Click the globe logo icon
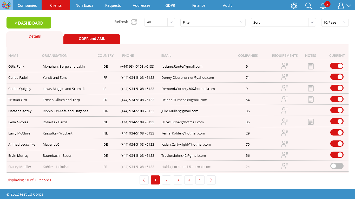Image resolution: width=355 pixels, height=199 pixels. click(6, 5)
